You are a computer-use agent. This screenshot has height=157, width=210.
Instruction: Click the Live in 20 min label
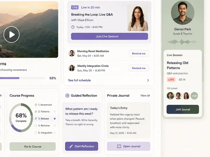click(x=91, y=8)
